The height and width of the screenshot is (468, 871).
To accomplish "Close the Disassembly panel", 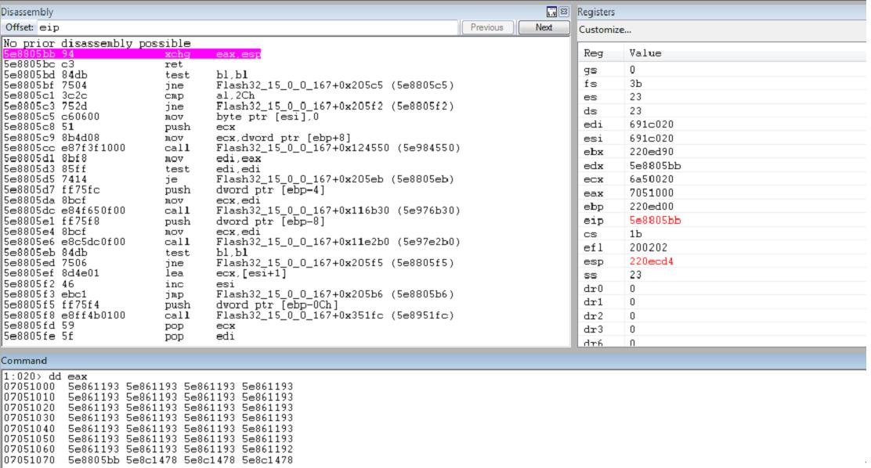I will [x=563, y=12].
